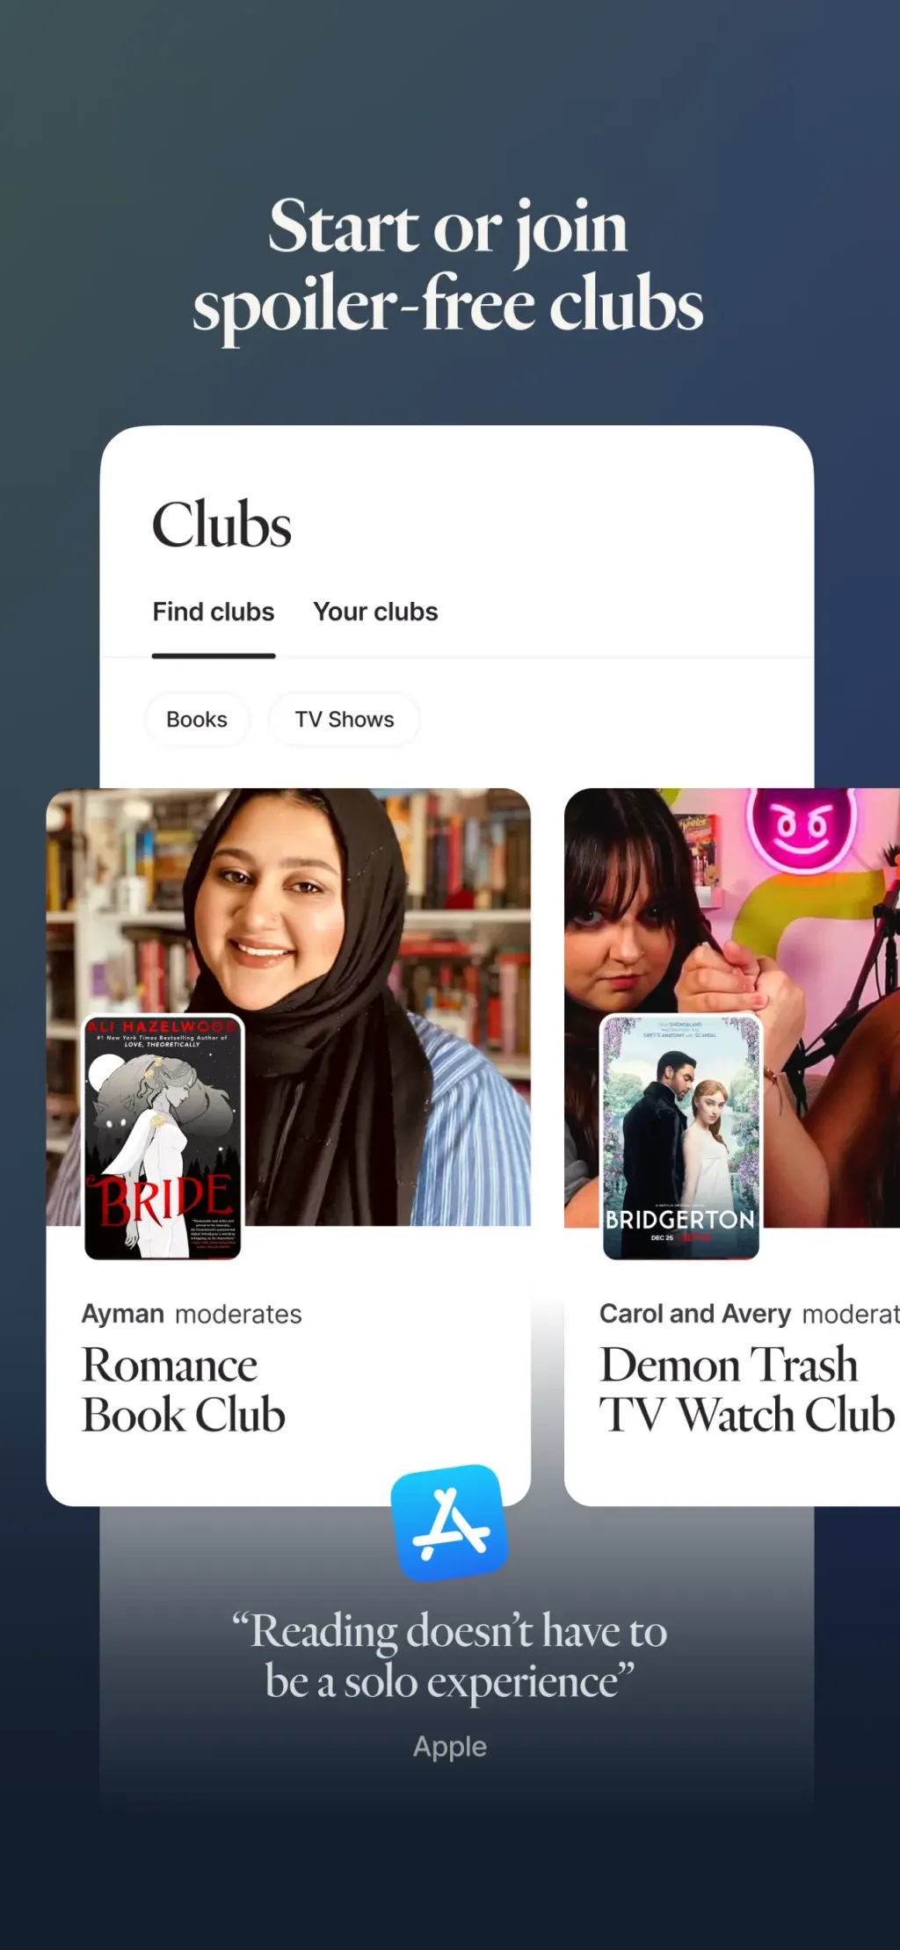Tap the "Reading doesn't have to be" quote
Viewport: 900px width, 1950px height.
point(450,1656)
